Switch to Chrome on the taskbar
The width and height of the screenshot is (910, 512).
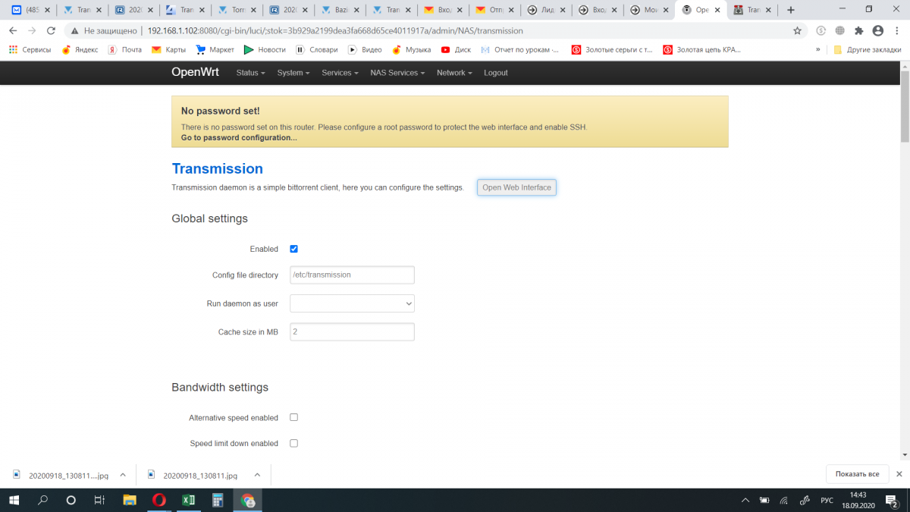coord(248,500)
